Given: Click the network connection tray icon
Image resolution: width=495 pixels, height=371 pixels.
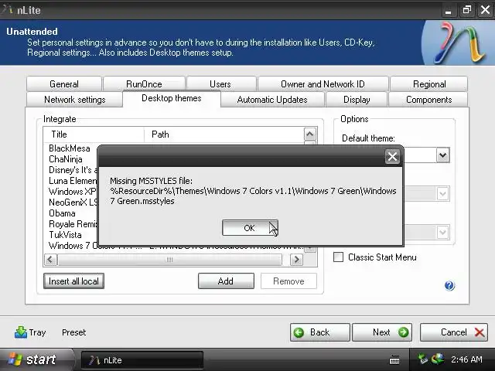Looking at the screenshot, I should point(423,359).
